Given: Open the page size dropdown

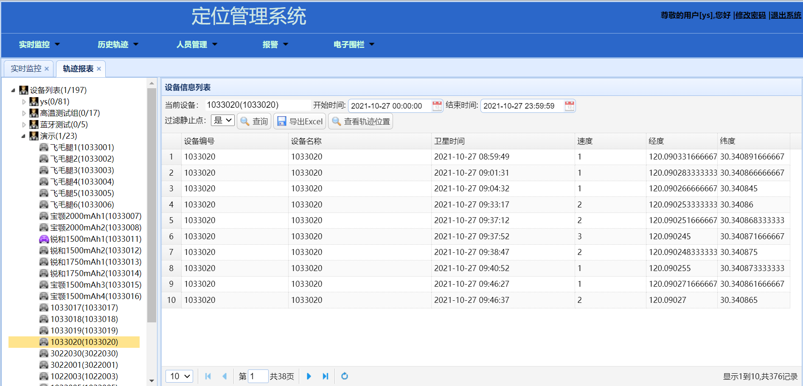Looking at the screenshot, I should 180,376.
